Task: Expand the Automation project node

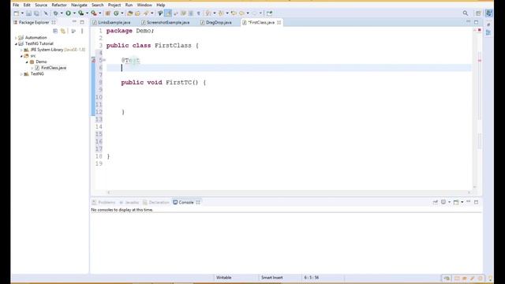Action: 16,38
